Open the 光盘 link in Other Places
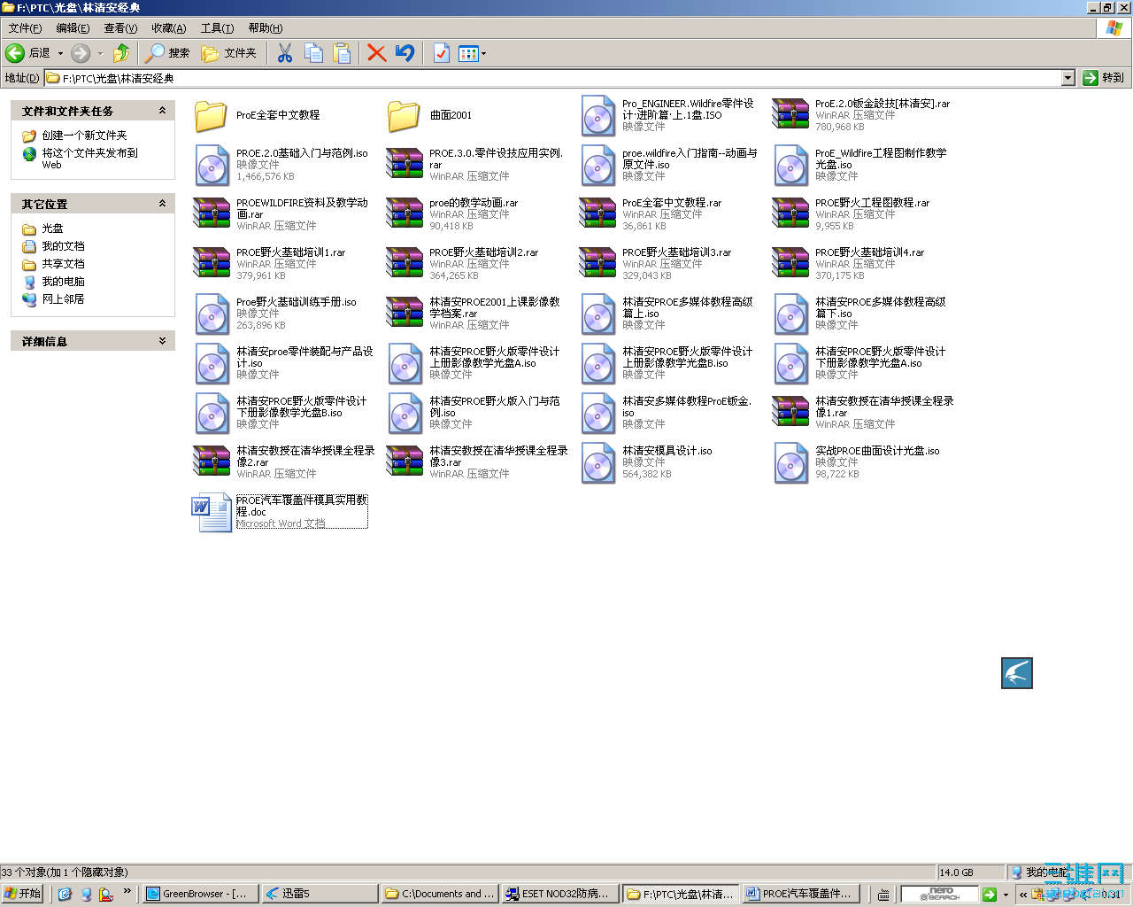The width and height of the screenshot is (1133, 907). coord(52,229)
